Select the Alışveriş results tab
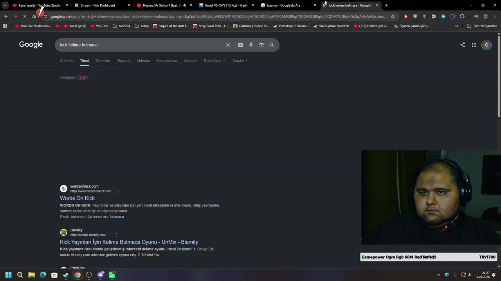Screen dimensions: 501x281 [123, 61]
